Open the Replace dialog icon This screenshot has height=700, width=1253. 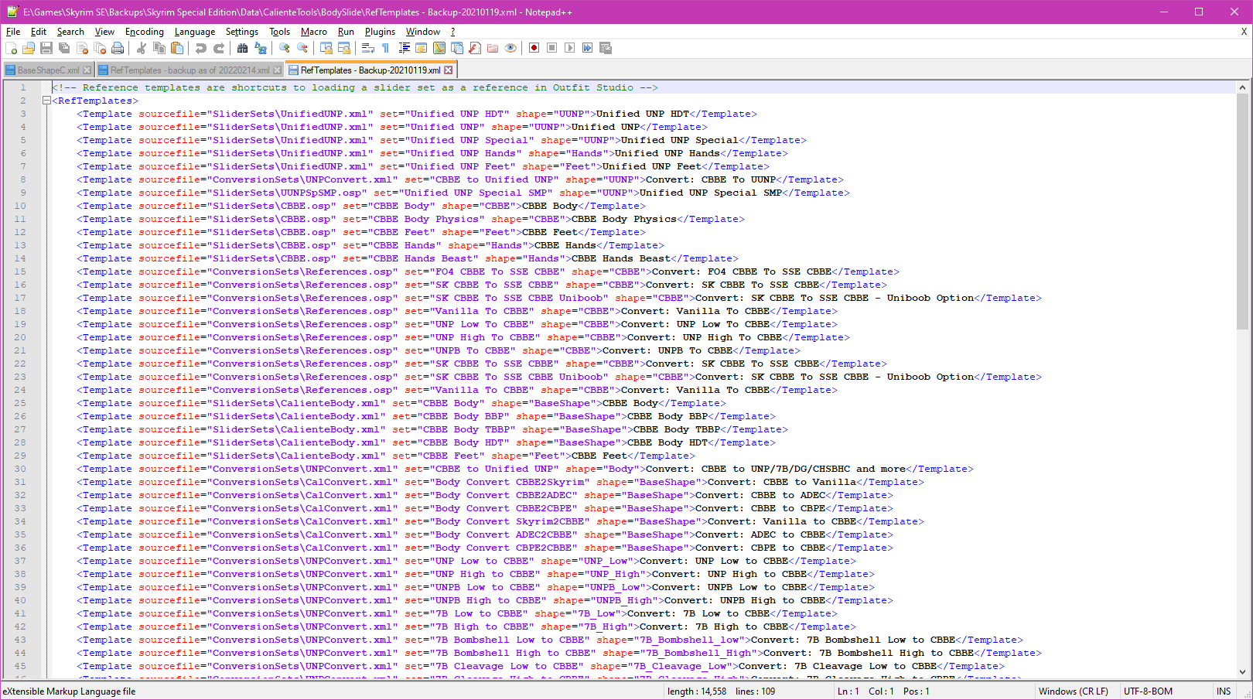click(x=261, y=48)
